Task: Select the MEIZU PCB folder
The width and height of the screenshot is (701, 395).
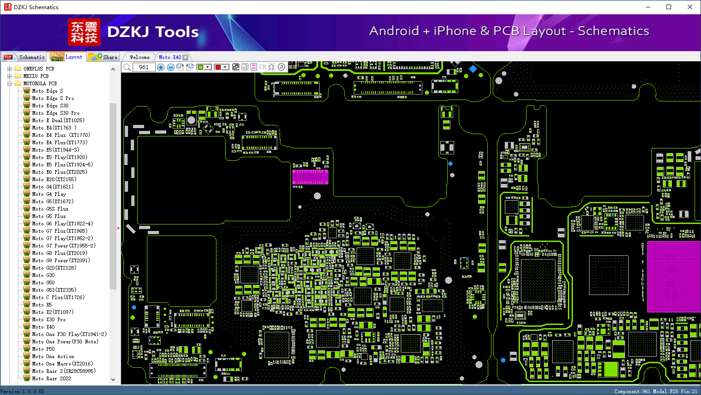Action: click(36, 76)
